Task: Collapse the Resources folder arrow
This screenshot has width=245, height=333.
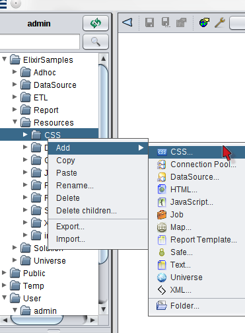Action: coord(15,122)
